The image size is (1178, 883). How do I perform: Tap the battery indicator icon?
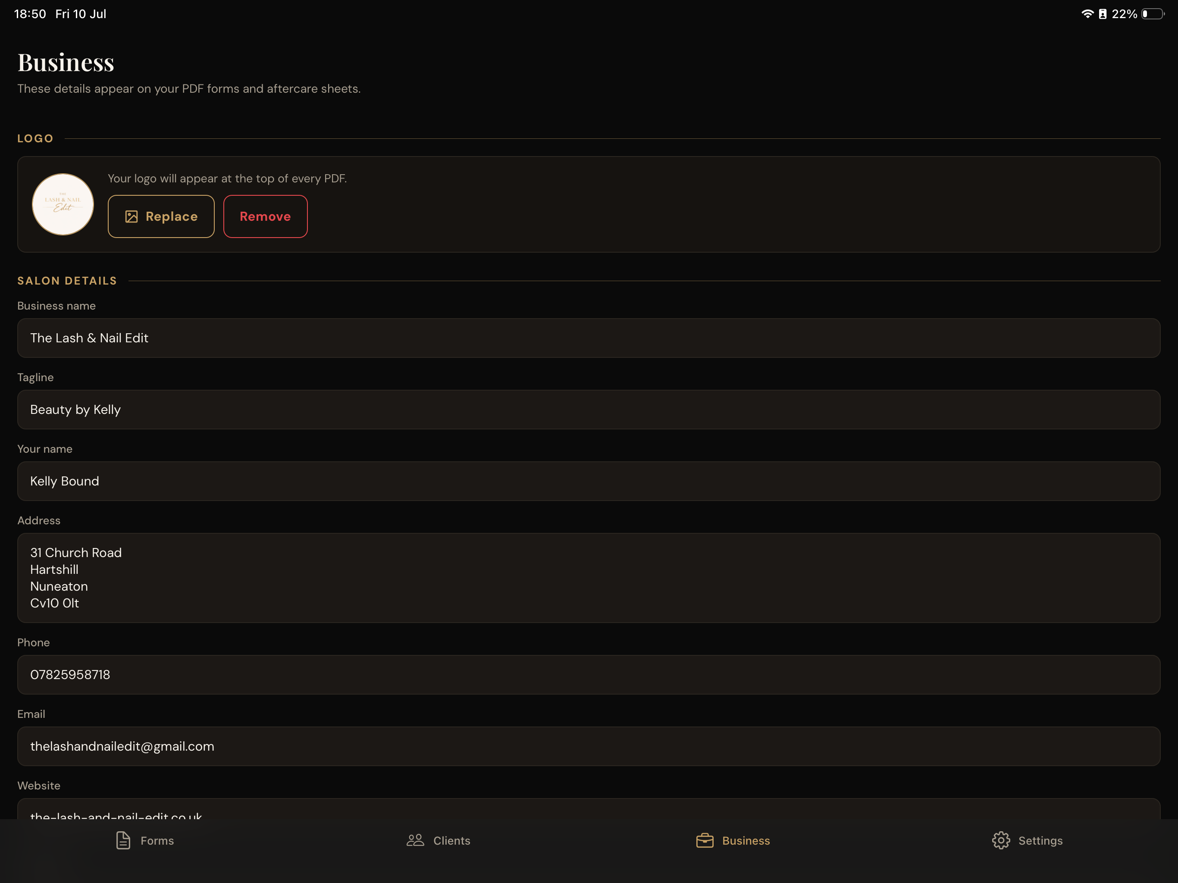pyautogui.click(x=1153, y=14)
